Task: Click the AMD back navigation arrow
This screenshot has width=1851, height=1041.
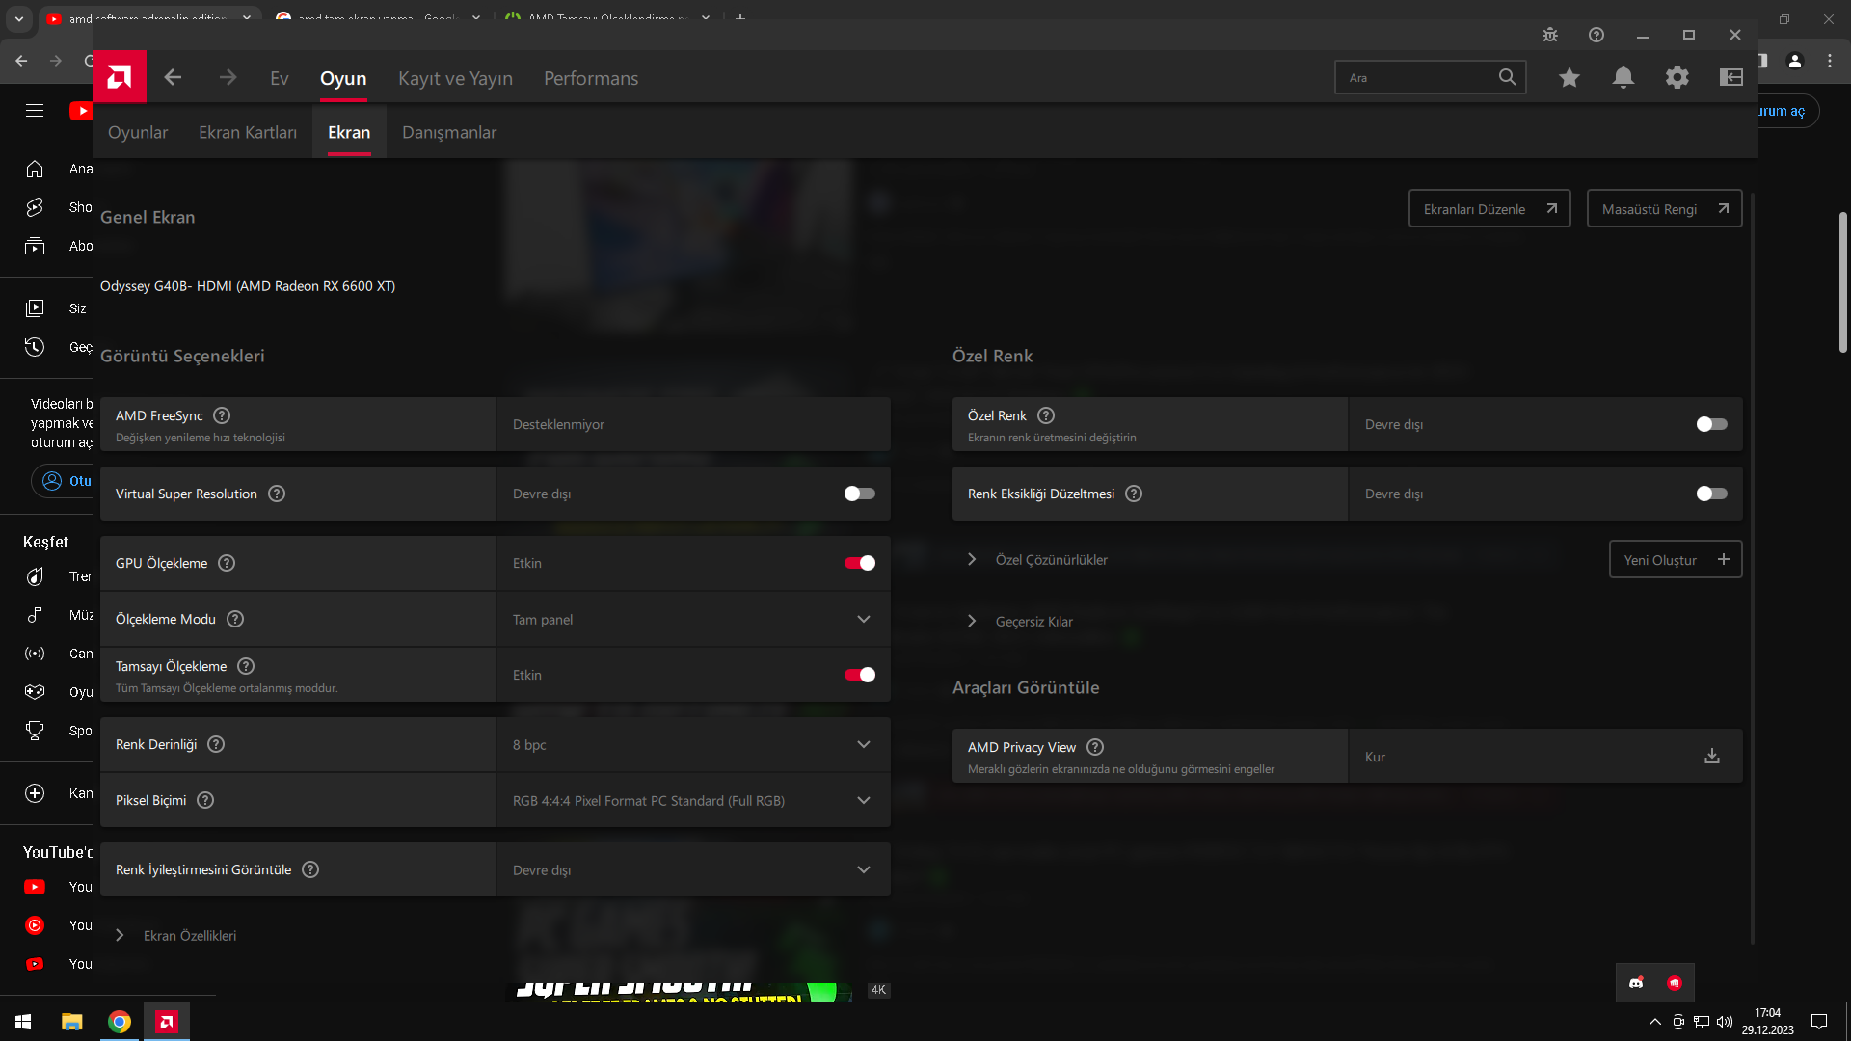Action: pos(173,77)
